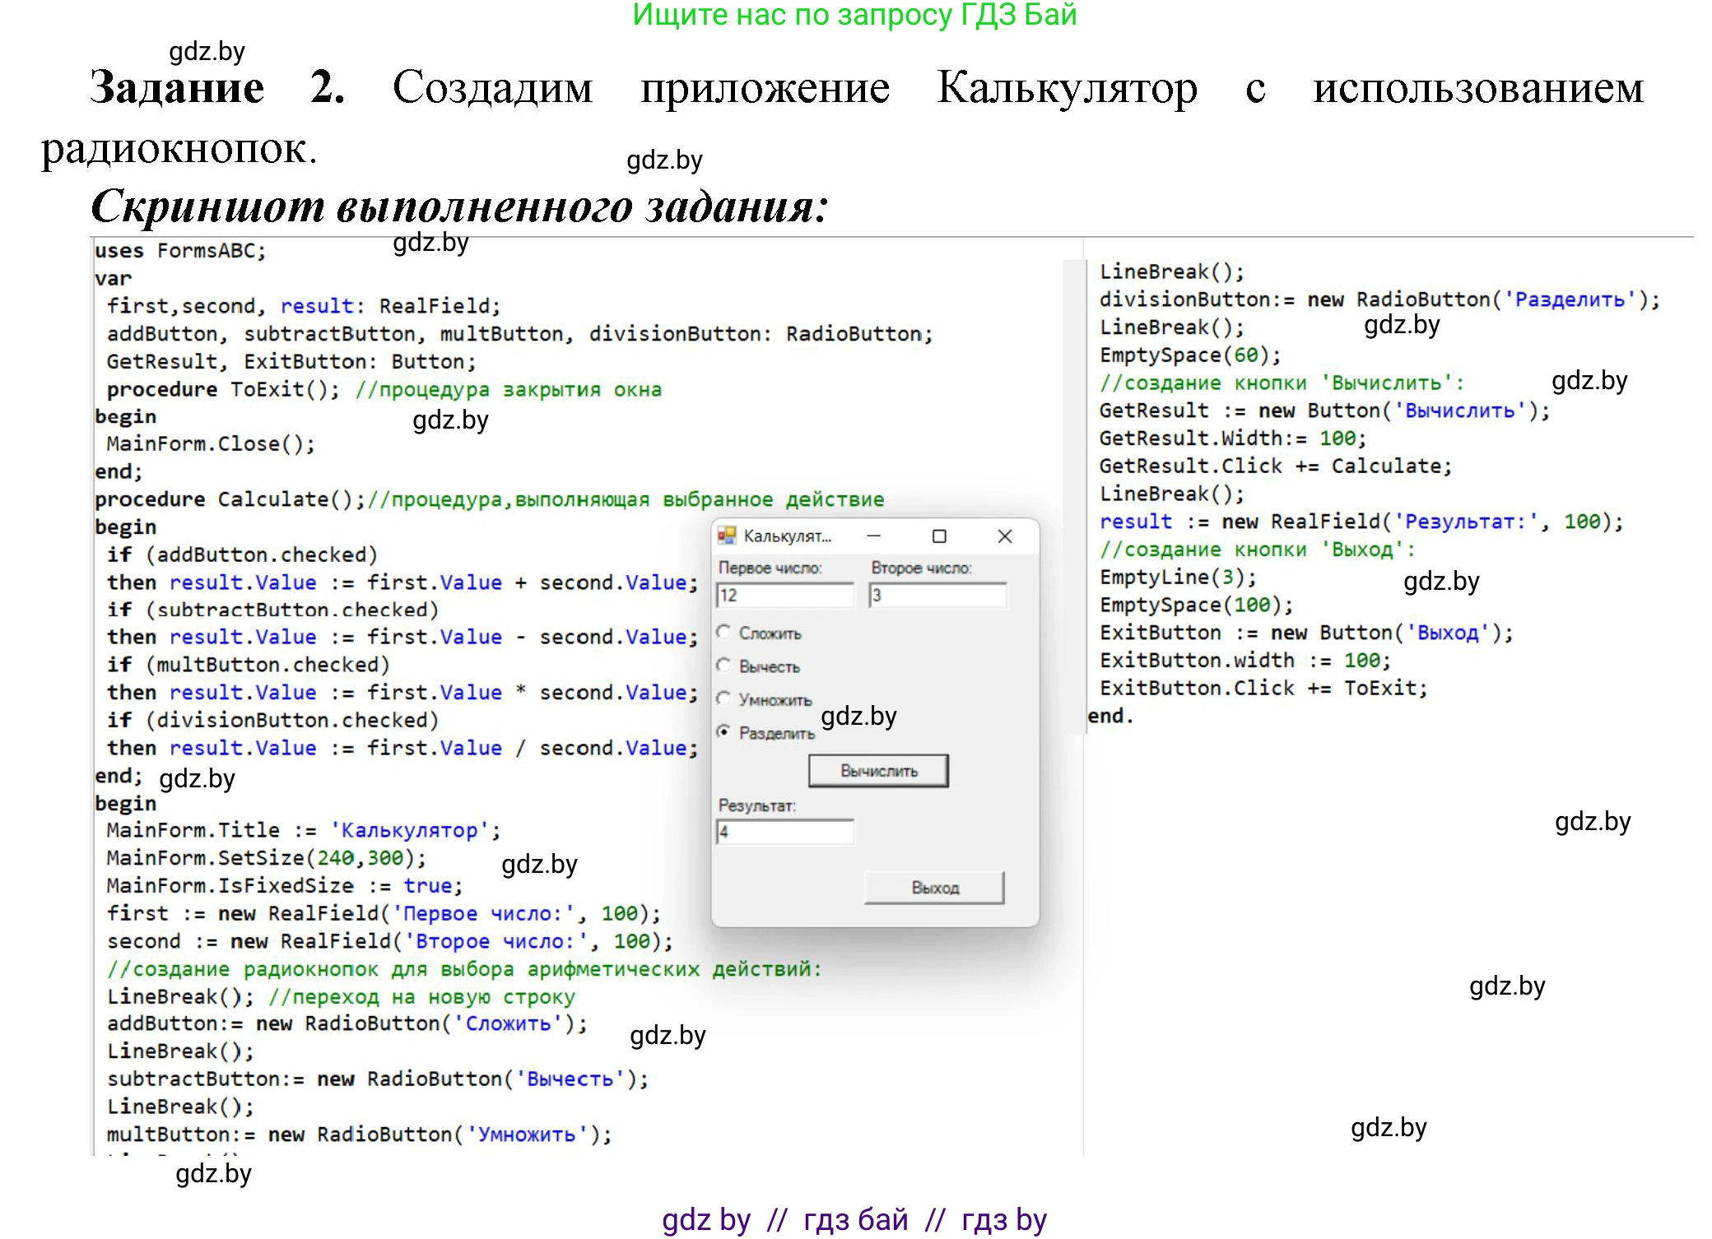Click the 'MainForm.Close();' code line
The image size is (1712, 1239).
pyautogui.click(x=211, y=444)
